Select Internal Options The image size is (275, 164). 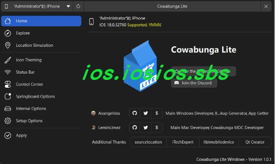[41, 109]
